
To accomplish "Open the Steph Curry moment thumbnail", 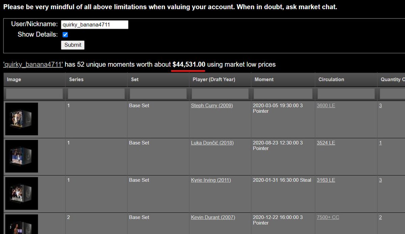I will point(22,119).
